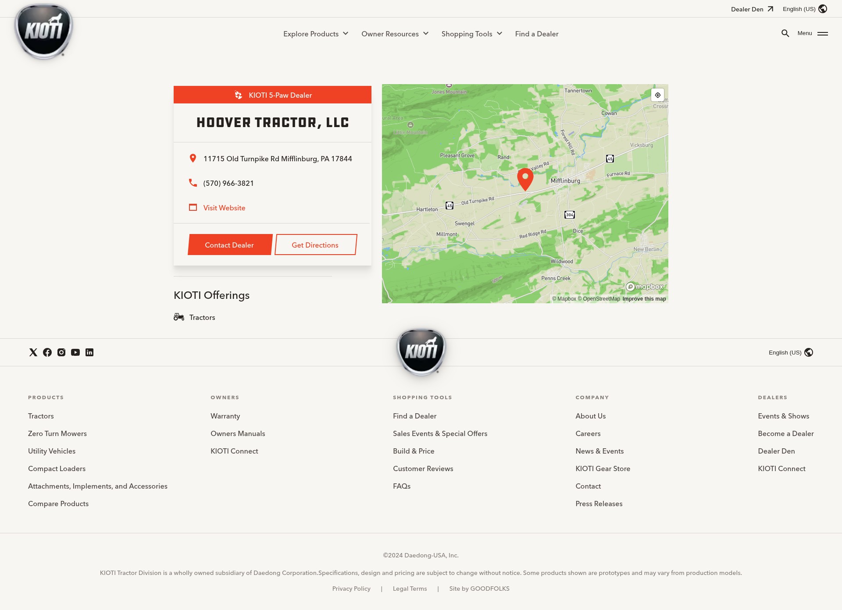Open Compact Loaders footer link
This screenshot has width=842, height=610.
[x=57, y=468]
